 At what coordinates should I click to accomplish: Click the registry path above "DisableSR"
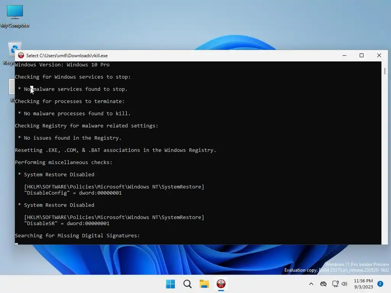click(114, 217)
